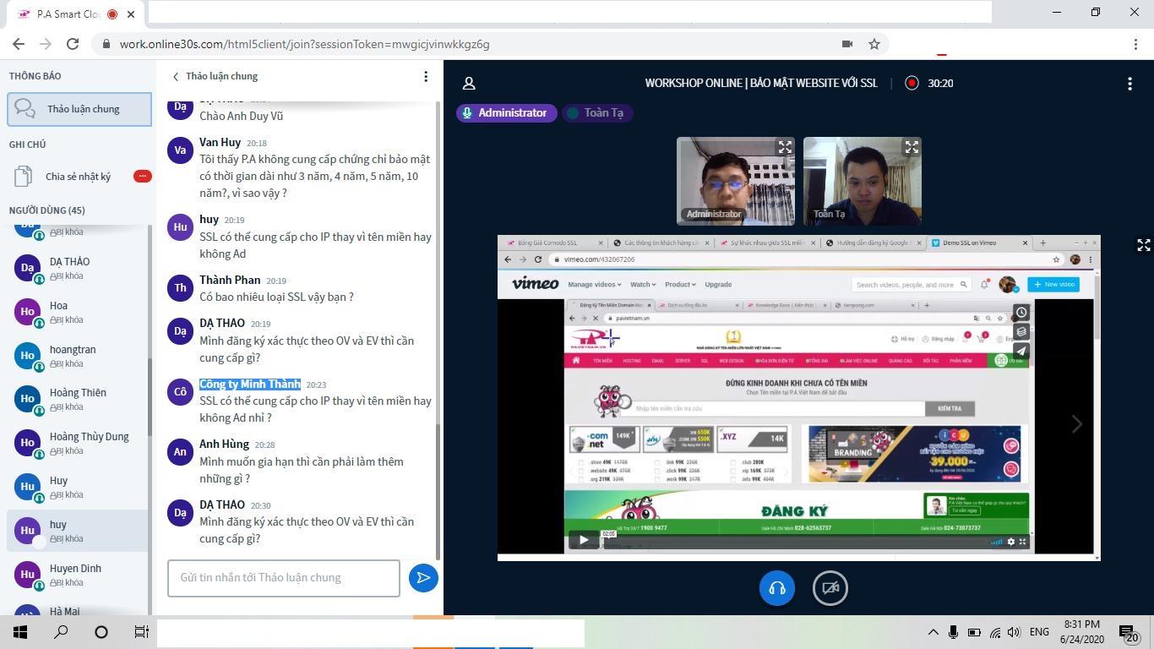The height and width of the screenshot is (649, 1154).
Task: Click Administrator webcam thumbnail
Action: tap(736, 181)
